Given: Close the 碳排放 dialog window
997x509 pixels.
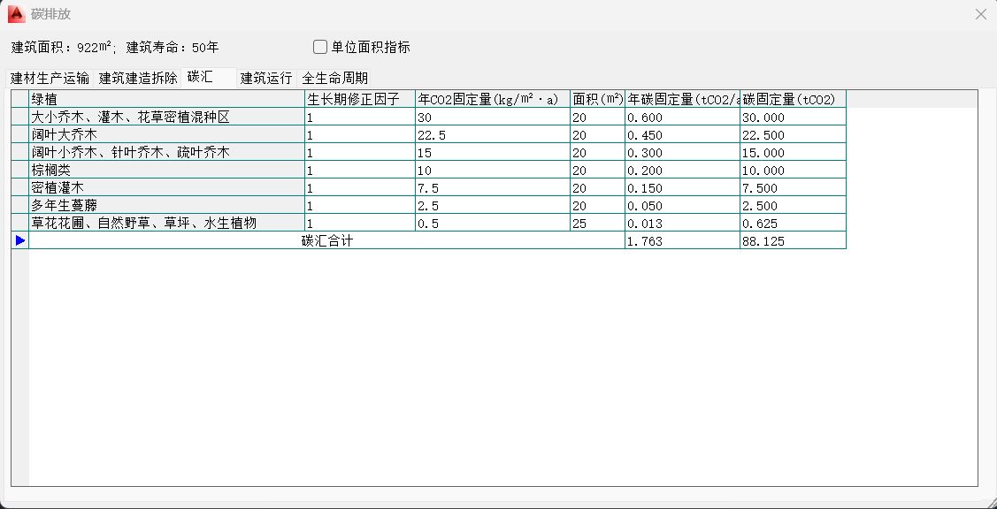Looking at the screenshot, I should pyautogui.click(x=980, y=14).
